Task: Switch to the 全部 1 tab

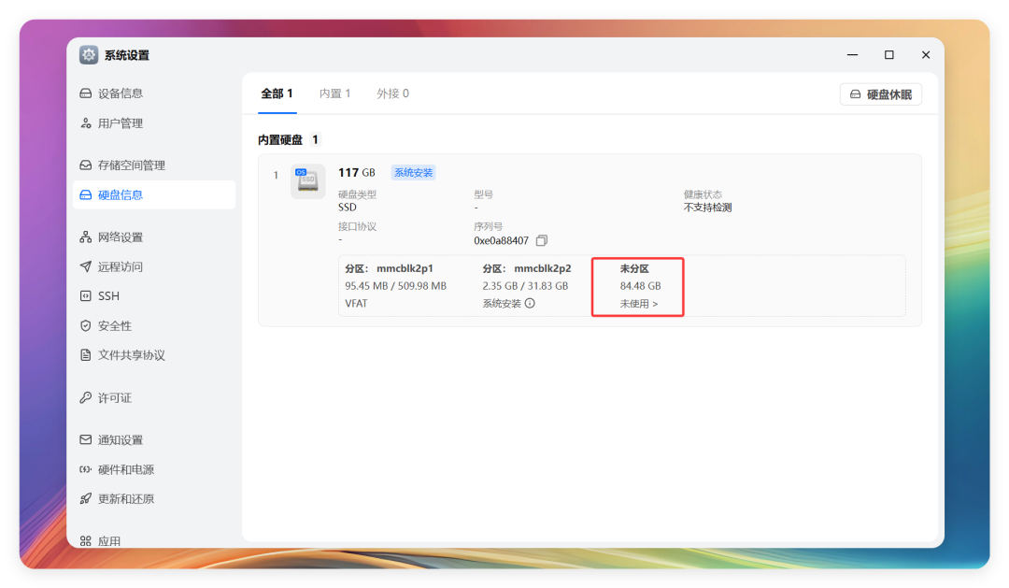Action: tap(277, 93)
